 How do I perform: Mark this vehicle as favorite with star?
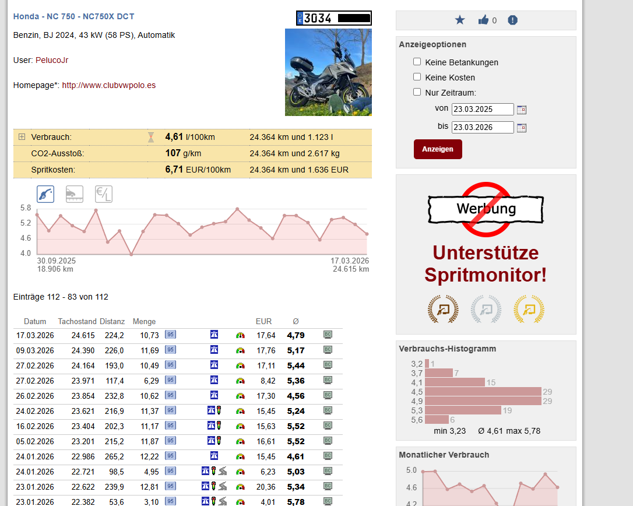coord(460,20)
